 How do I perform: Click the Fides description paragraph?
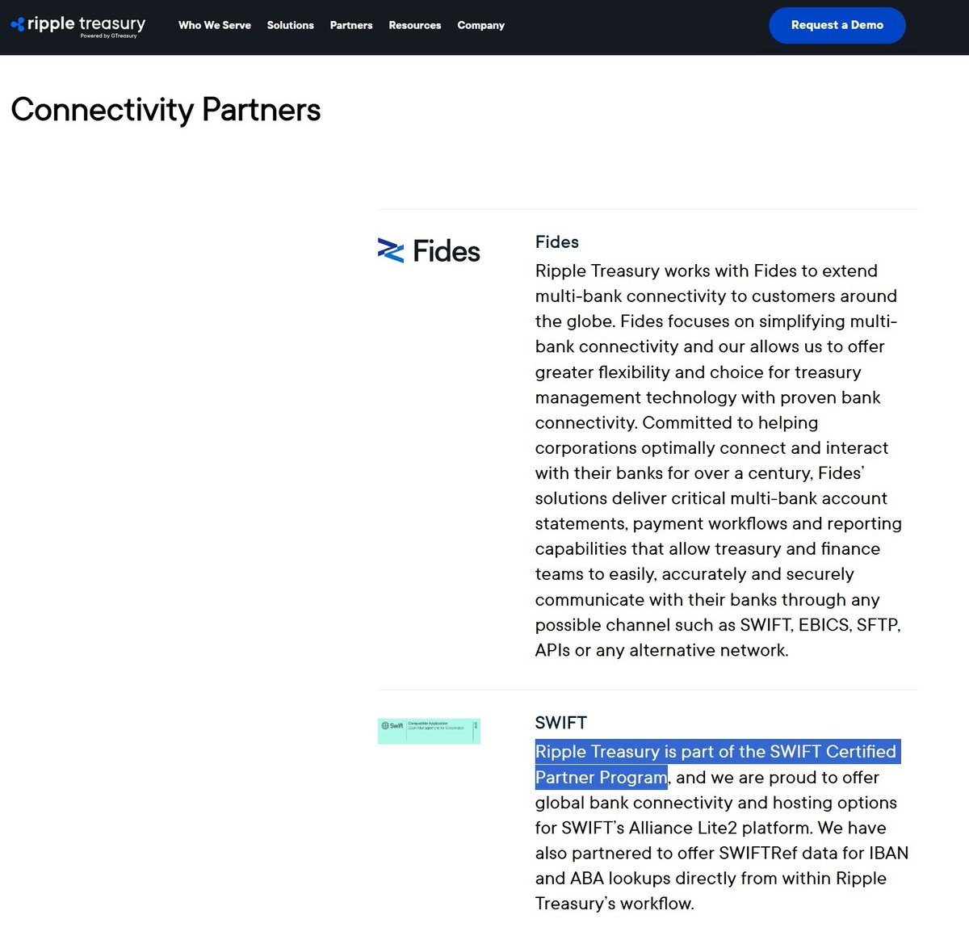click(x=717, y=460)
